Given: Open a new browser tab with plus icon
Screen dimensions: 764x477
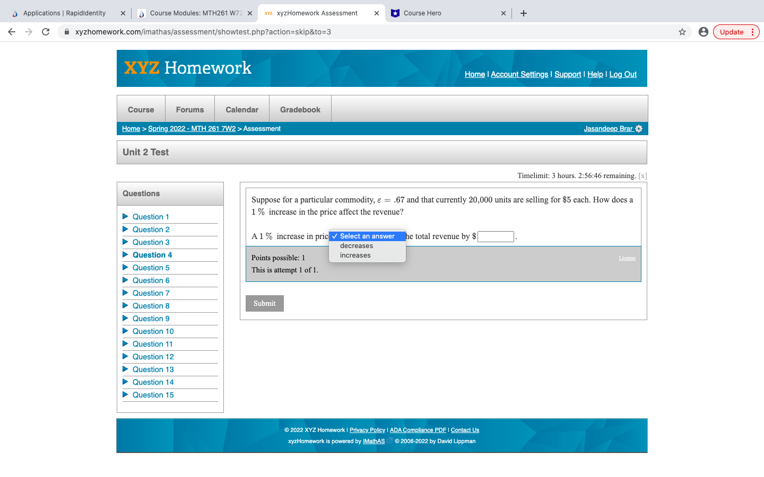Looking at the screenshot, I should pos(524,13).
